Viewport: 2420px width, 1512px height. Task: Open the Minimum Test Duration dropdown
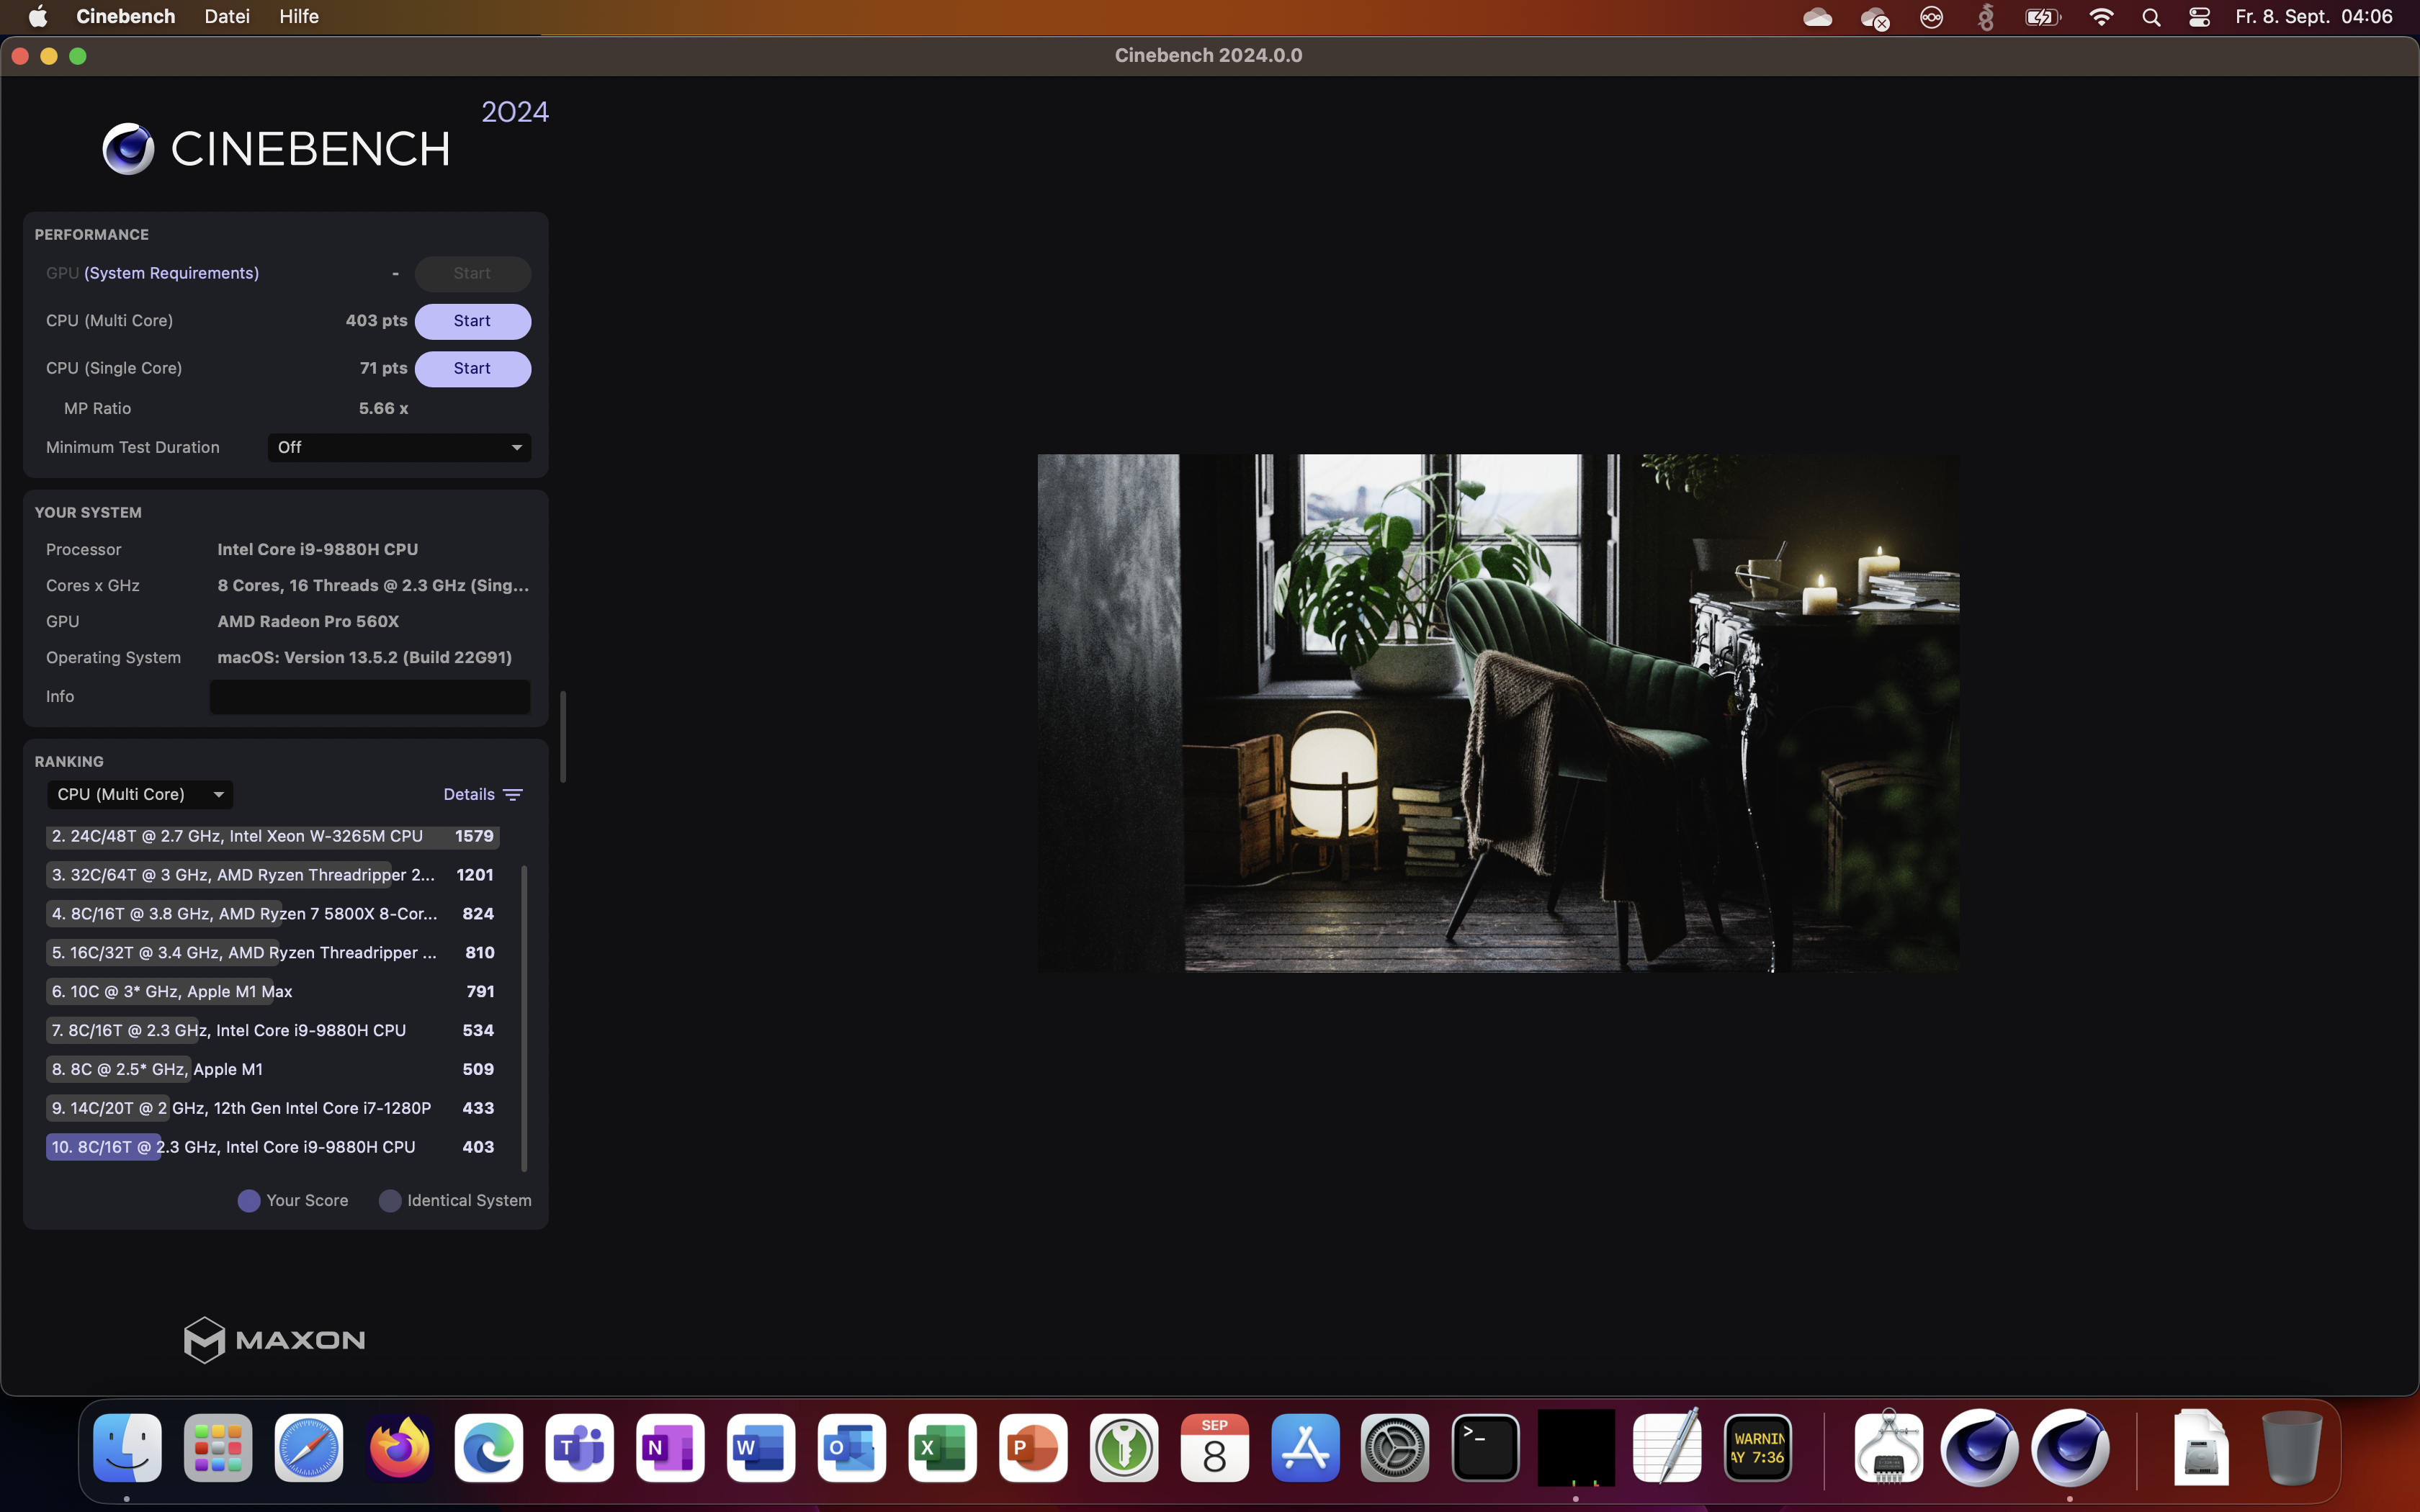pos(399,447)
